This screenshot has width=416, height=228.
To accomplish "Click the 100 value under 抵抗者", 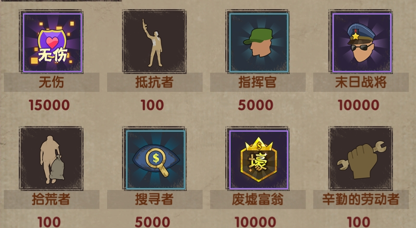I will [x=152, y=105].
